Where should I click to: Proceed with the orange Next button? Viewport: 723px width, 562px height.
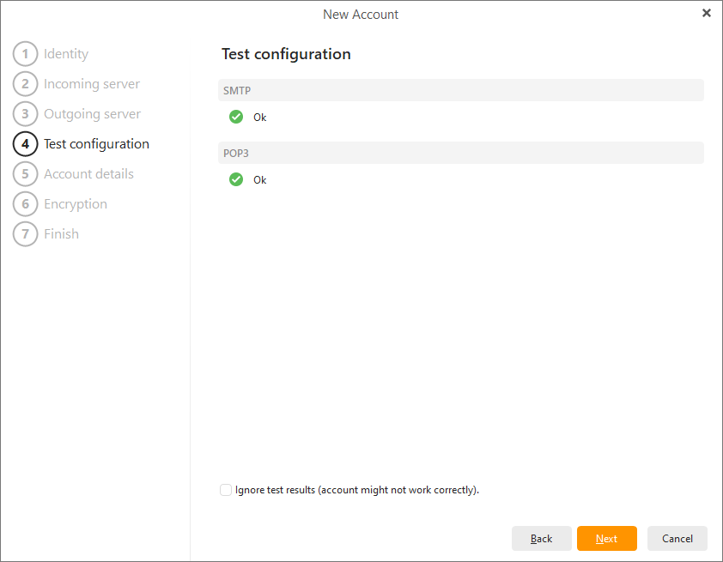coord(606,539)
